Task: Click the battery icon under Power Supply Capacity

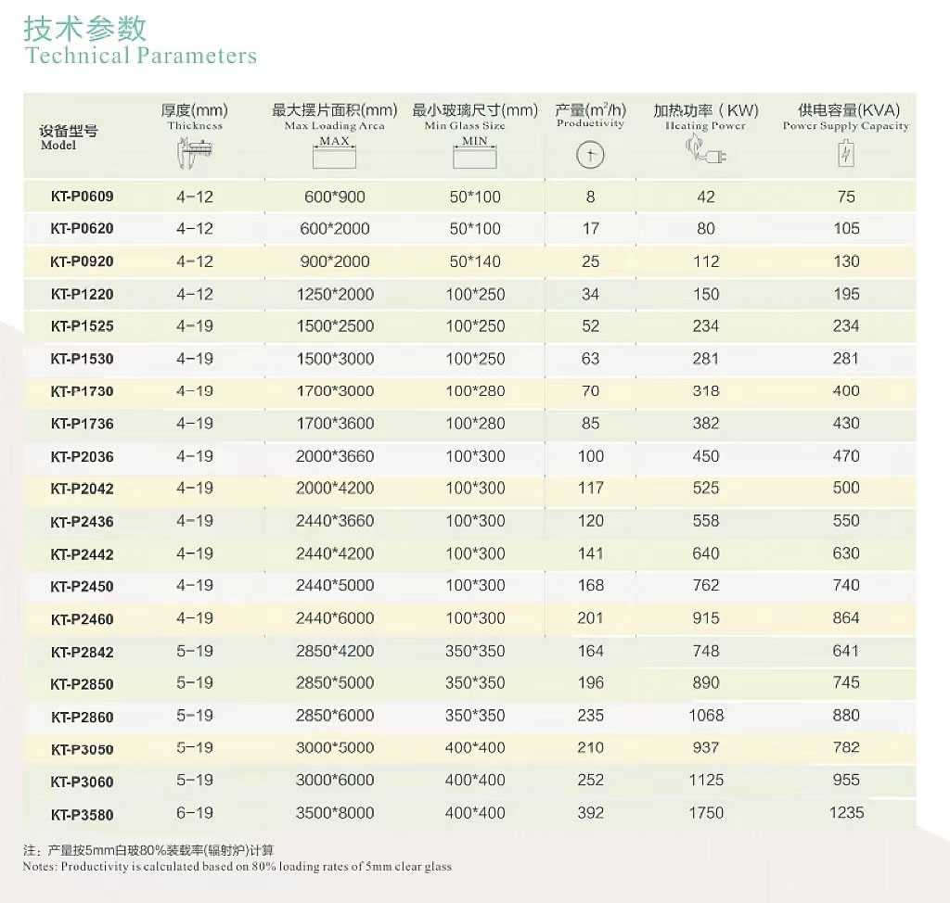Action: click(846, 153)
